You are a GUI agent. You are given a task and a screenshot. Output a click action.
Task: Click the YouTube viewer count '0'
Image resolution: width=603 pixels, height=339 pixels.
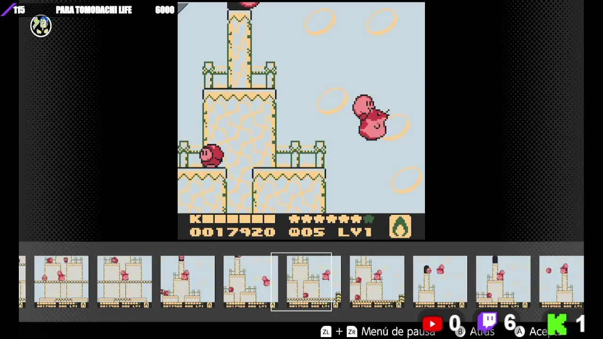(455, 323)
